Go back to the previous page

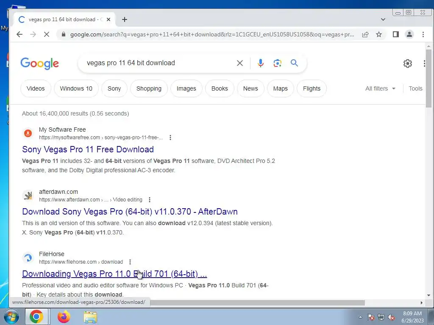(x=19, y=34)
